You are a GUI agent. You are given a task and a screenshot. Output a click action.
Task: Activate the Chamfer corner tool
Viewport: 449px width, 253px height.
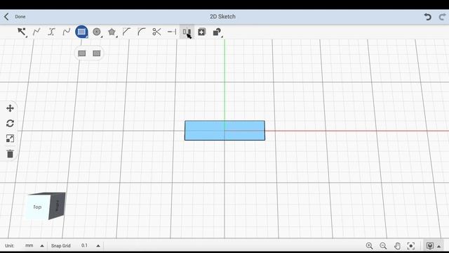[126, 32]
